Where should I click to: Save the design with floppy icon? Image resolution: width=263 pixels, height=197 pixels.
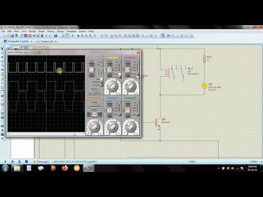click(12, 36)
